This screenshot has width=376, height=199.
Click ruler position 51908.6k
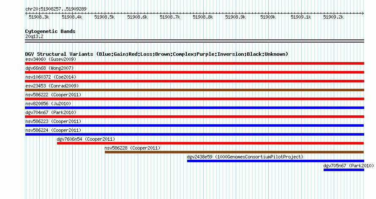click(x=137, y=17)
